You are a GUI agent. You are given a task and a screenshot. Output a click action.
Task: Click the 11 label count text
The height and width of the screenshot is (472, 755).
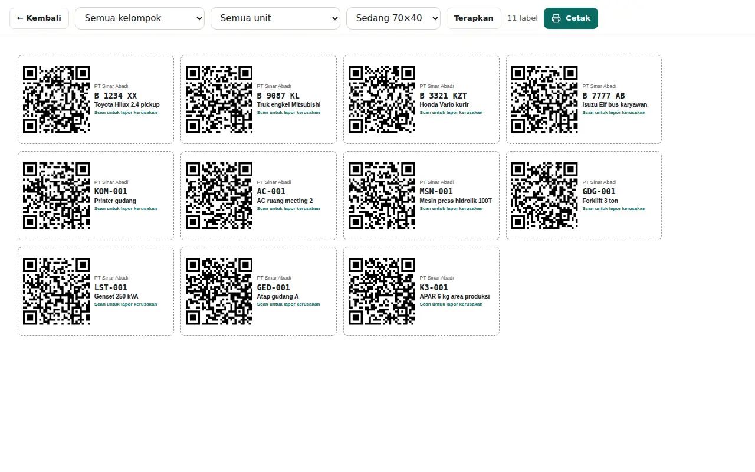click(523, 18)
